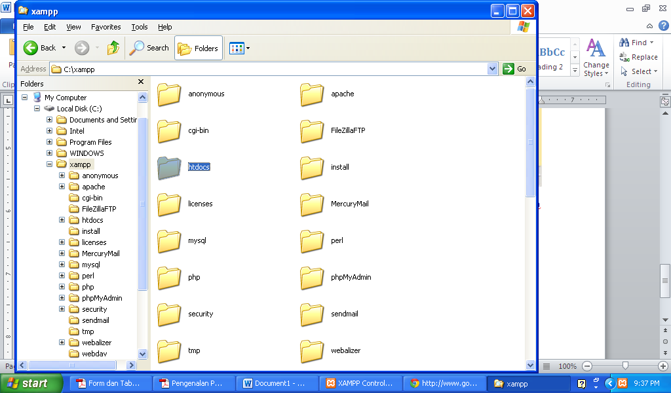Select the FileZillaFTP folder icon in main pane
This screenshot has width=671, height=393.
(312, 131)
